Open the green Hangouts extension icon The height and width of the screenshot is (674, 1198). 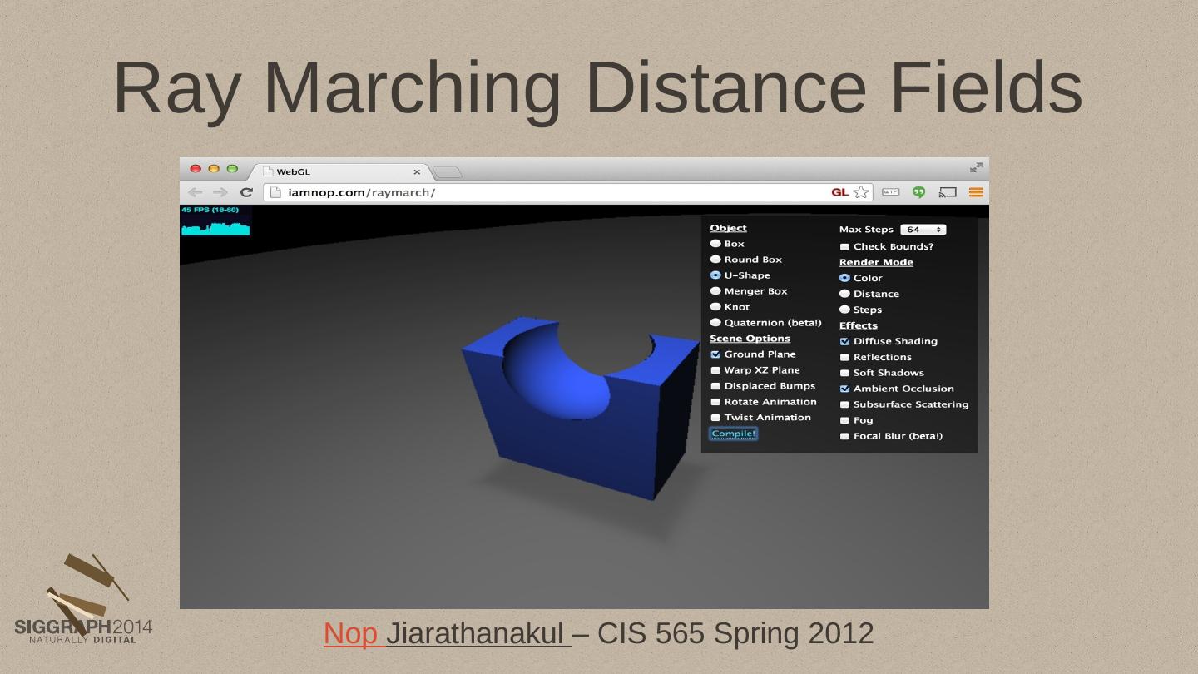click(918, 192)
